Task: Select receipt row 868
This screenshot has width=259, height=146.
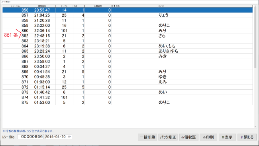Action: 128,67
